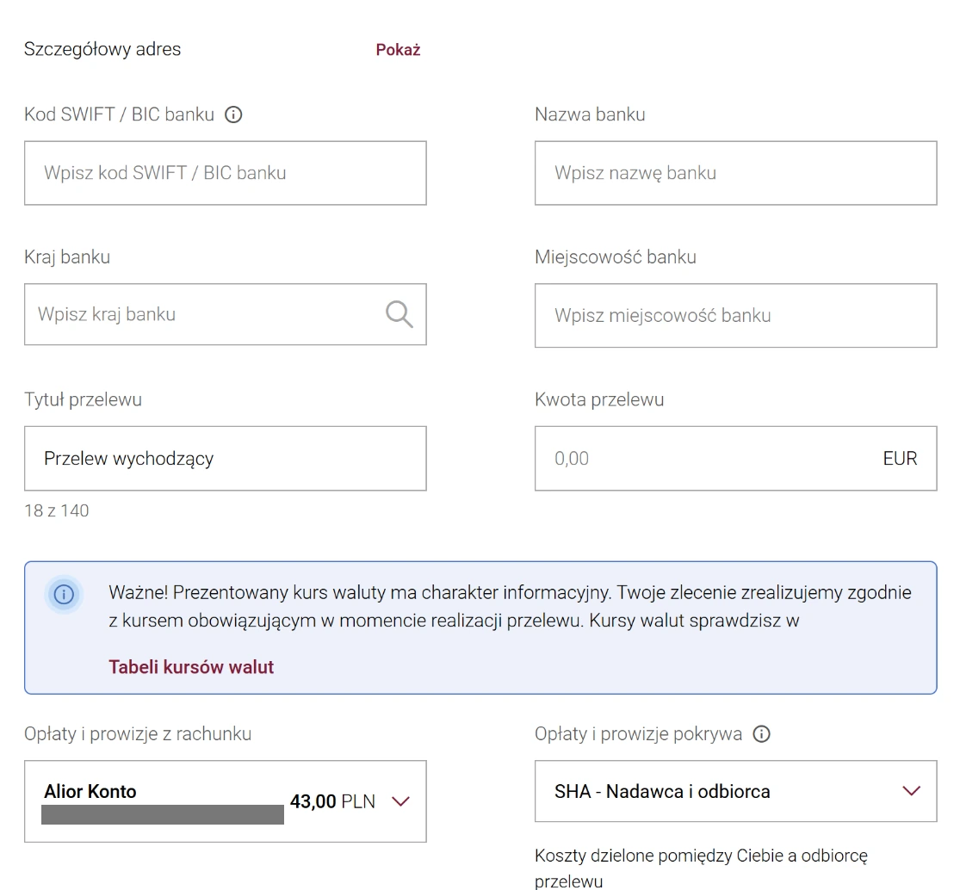The image size is (960, 890).
Task: Click the Szczegółowy adres label
Action: click(102, 49)
